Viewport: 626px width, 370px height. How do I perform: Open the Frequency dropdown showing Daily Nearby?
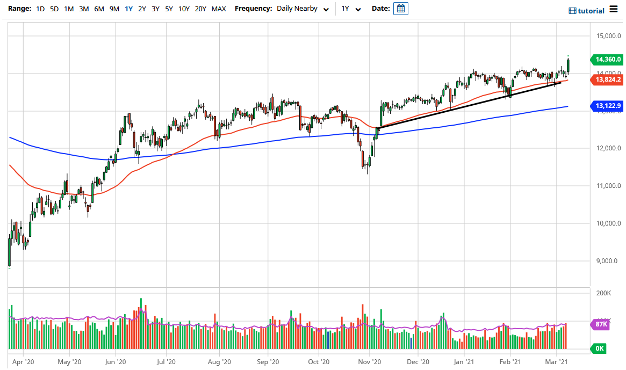(x=303, y=9)
